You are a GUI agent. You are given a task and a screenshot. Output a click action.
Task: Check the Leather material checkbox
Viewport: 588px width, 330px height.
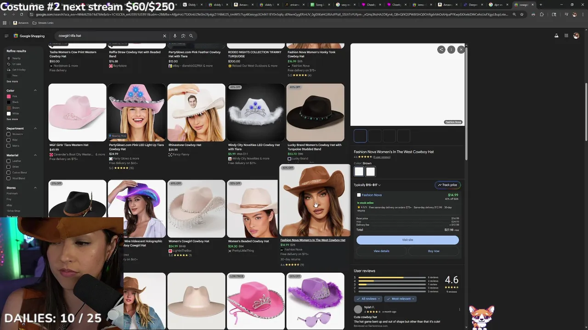(8, 161)
